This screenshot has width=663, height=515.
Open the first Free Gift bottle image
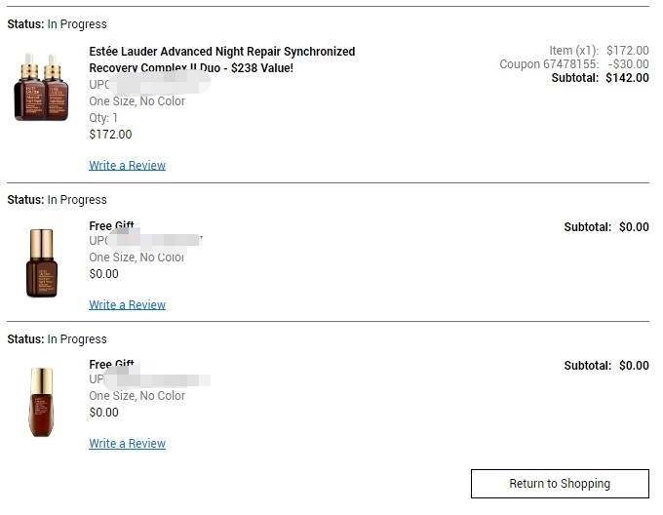pos(41,262)
